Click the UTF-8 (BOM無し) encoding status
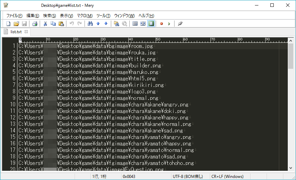This screenshot has height=180, width=296. tap(188, 177)
